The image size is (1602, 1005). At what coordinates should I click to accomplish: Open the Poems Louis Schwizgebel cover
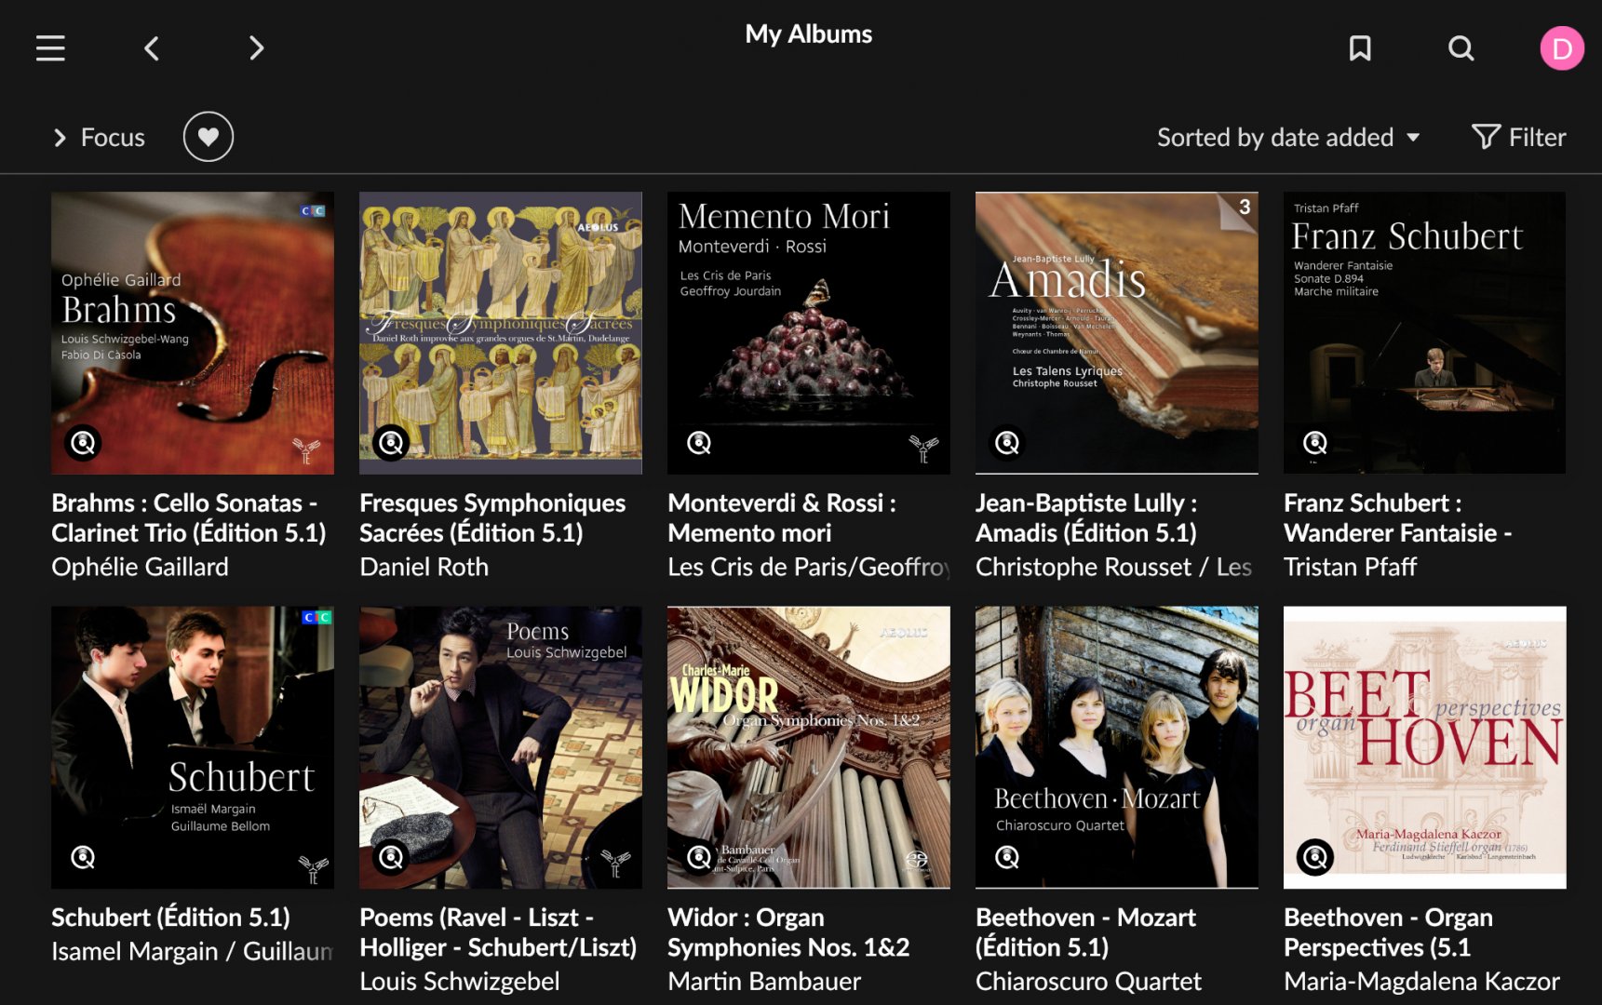click(501, 747)
